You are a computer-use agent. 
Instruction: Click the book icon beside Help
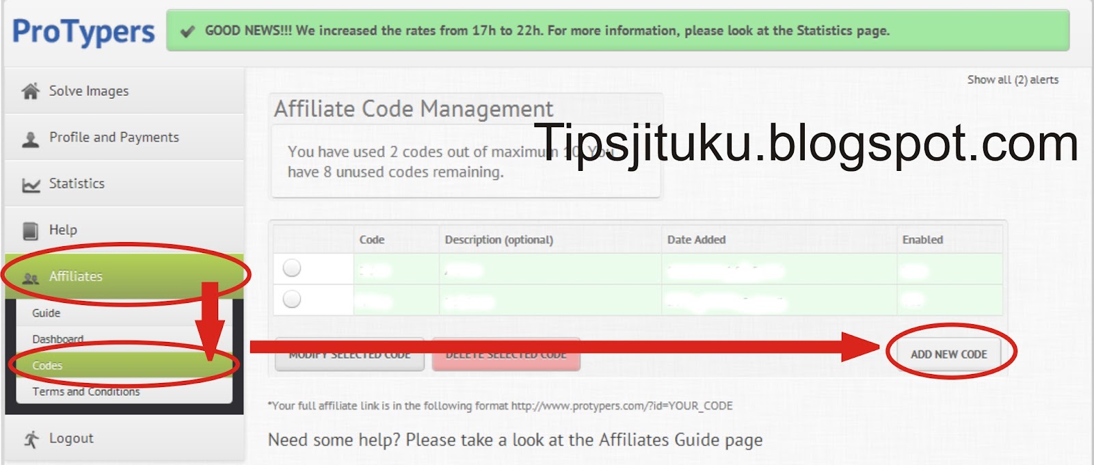point(31,230)
